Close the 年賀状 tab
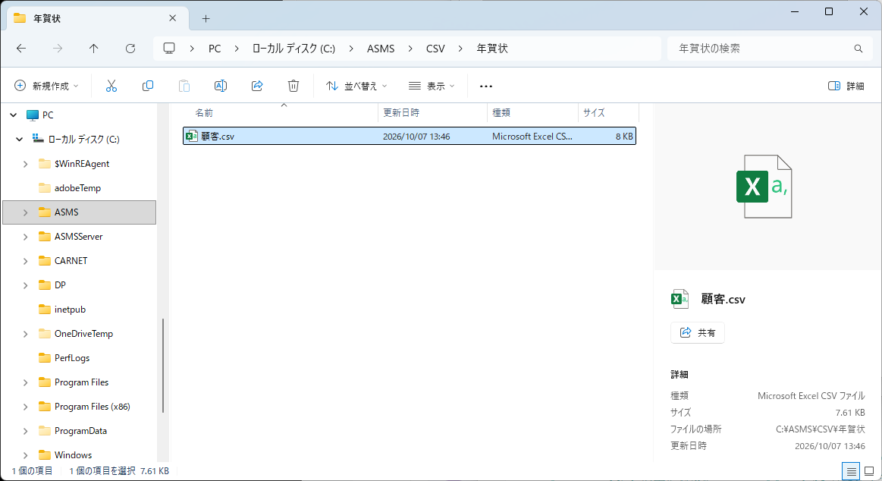This screenshot has height=481, width=882. click(173, 18)
